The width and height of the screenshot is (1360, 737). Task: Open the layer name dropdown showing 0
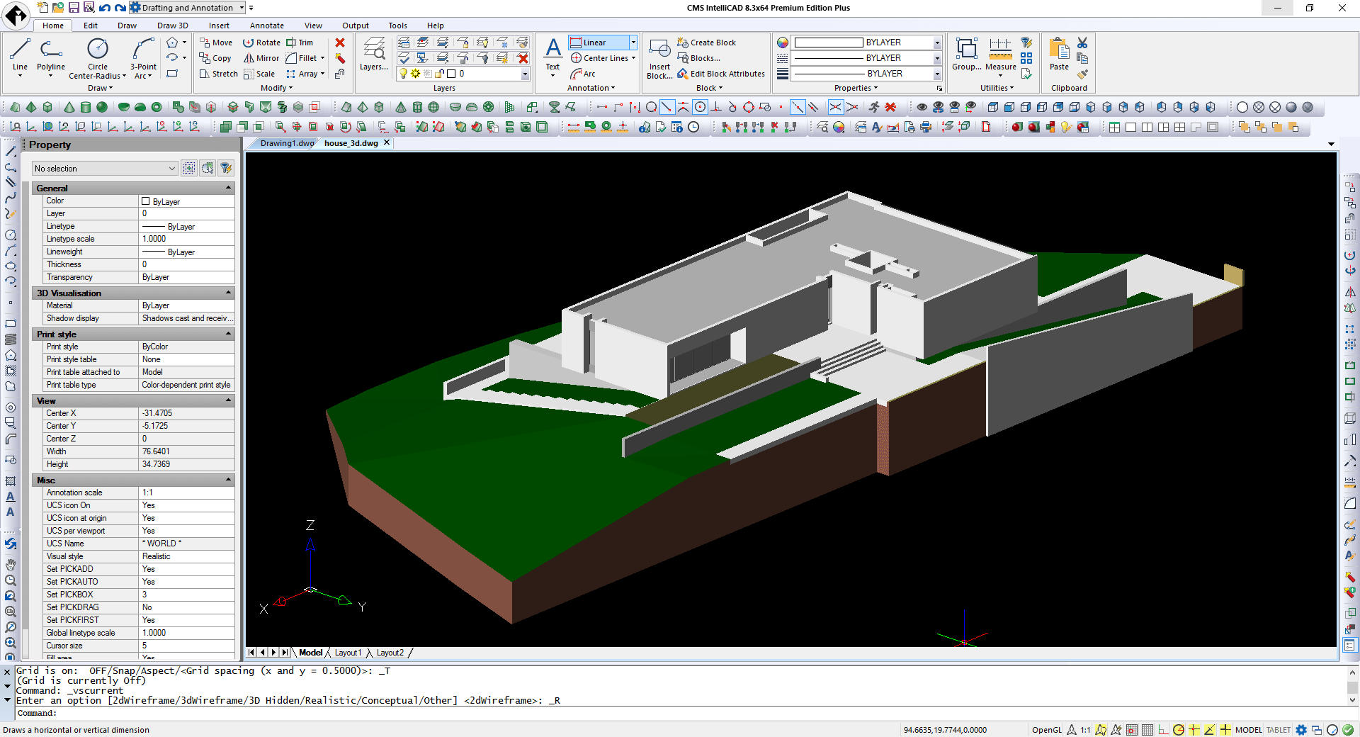(525, 74)
